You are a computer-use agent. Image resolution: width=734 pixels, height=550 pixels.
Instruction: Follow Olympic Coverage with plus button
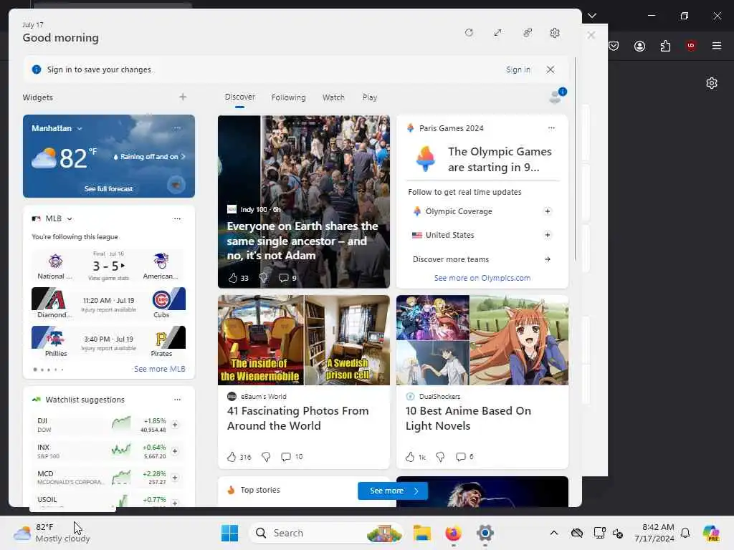547,211
